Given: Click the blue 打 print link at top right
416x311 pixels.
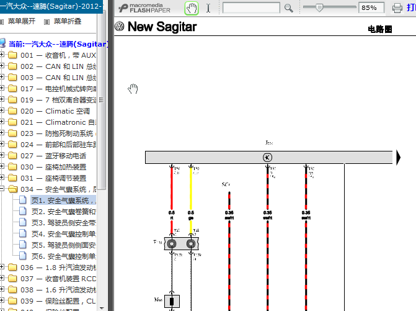Looking at the screenshot, I should click(411, 7).
